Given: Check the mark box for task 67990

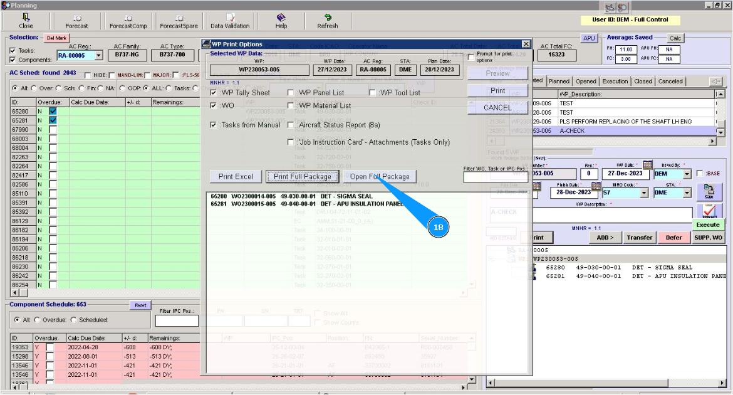Looking at the screenshot, I should click(x=53, y=130).
